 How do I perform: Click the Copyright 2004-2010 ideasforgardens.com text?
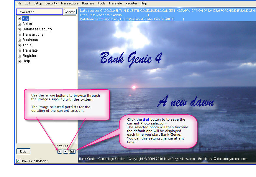162,159
